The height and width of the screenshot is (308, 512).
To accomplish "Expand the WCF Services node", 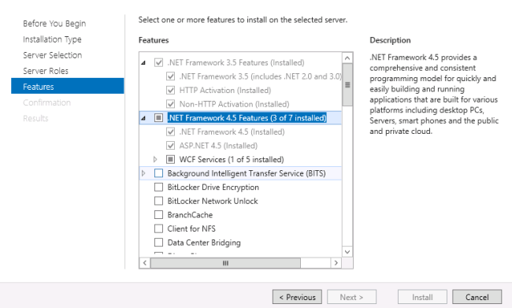I will pos(155,159).
